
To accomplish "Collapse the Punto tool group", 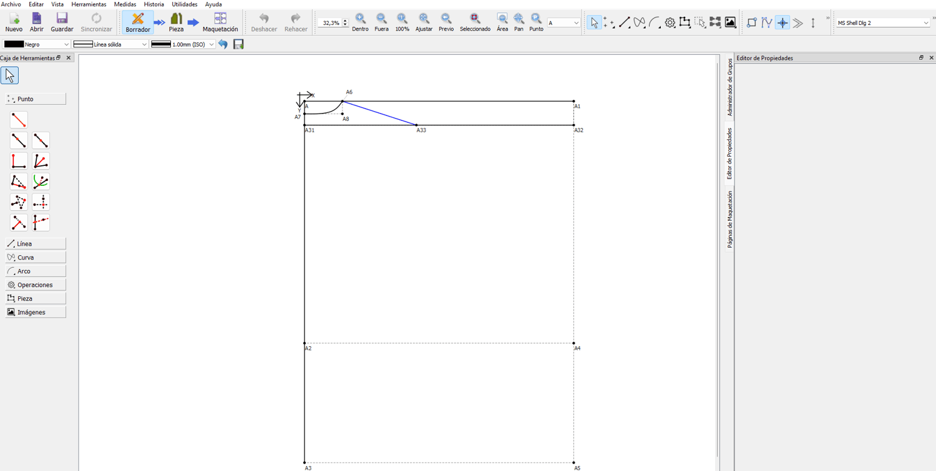I will (36, 99).
